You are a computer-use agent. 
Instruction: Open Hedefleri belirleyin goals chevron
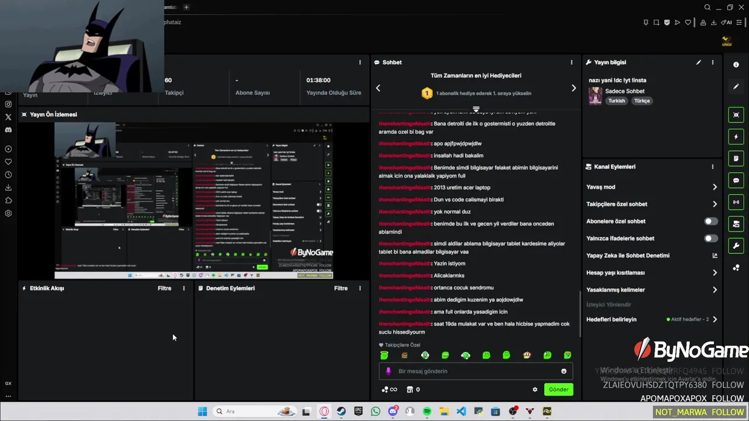tap(714, 319)
